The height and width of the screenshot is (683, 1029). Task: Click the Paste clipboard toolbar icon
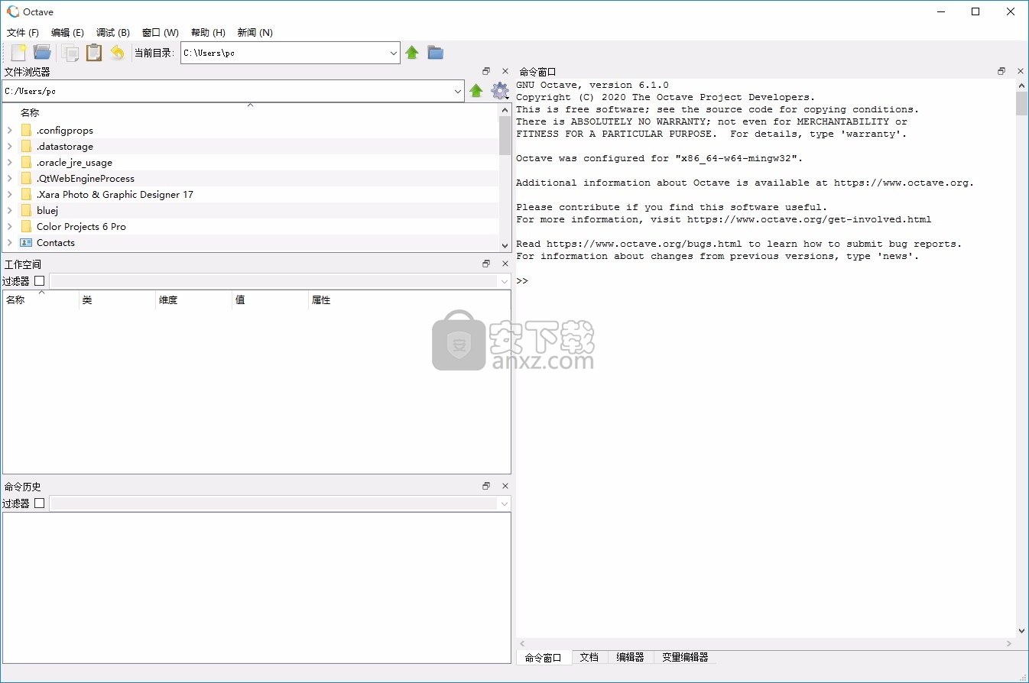[x=94, y=53]
